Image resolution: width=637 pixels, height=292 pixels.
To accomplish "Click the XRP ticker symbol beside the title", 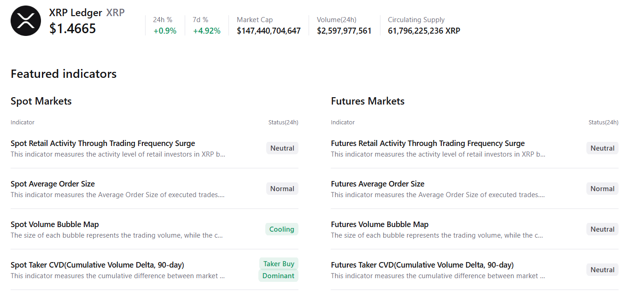I will (116, 13).
